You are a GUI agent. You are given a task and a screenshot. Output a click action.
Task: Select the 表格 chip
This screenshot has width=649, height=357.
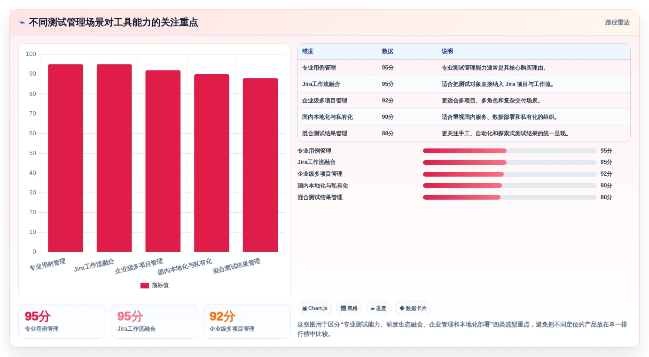point(349,309)
